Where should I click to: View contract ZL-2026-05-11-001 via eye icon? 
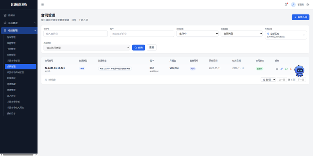(x=277, y=69)
